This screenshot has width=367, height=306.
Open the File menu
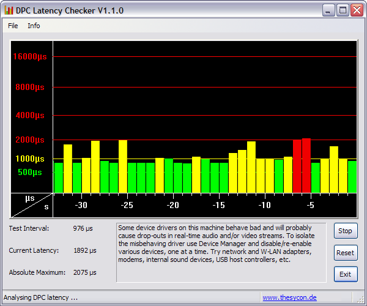tap(13, 26)
